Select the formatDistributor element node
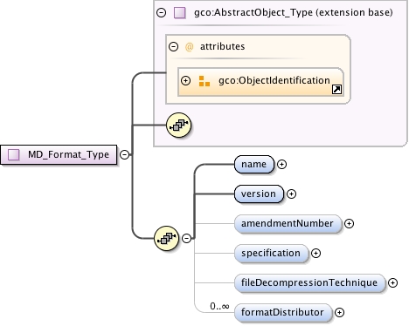 pyautogui.click(x=283, y=313)
